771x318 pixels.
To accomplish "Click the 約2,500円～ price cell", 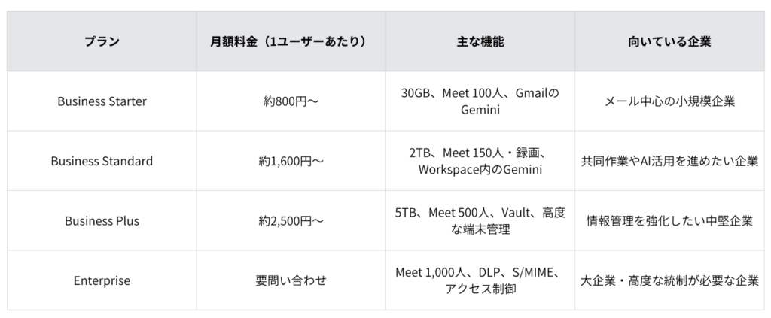I will [291, 221].
